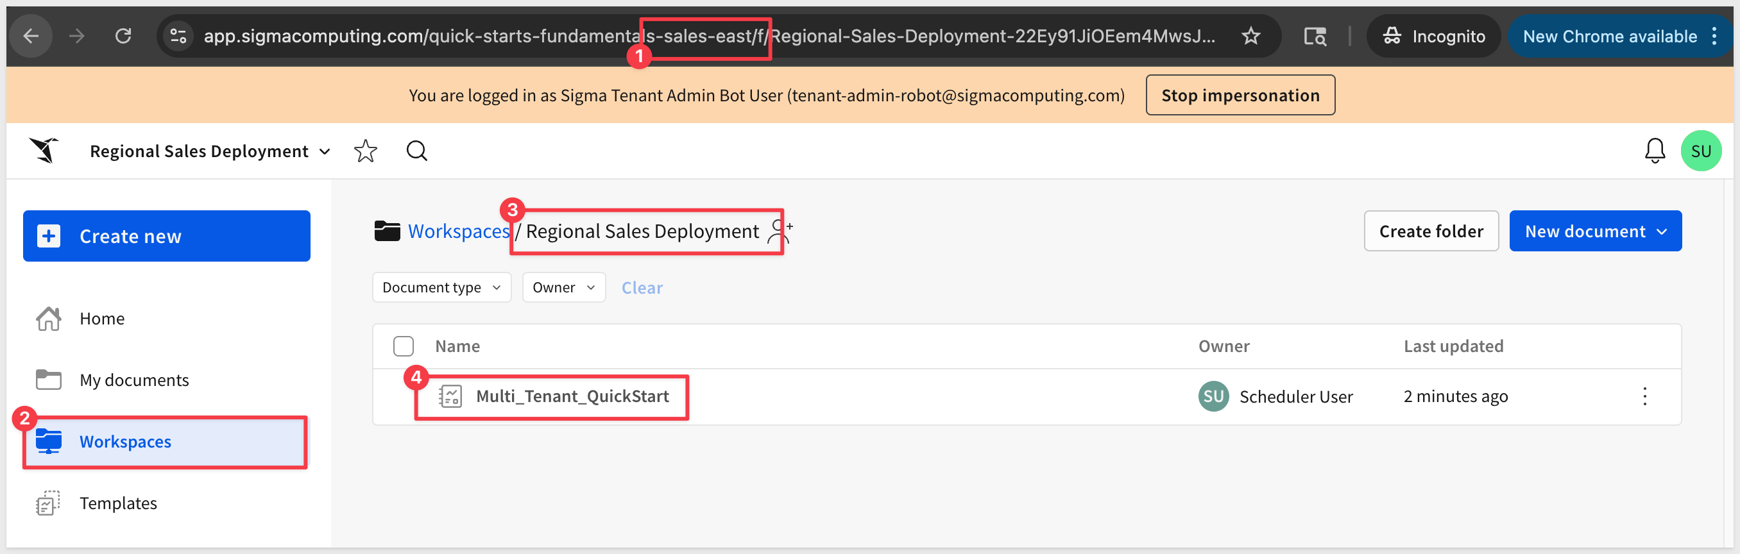Viewport: 1740px width, 554px height.
Task: Open Templates in the sidebar
Action: 117,503
